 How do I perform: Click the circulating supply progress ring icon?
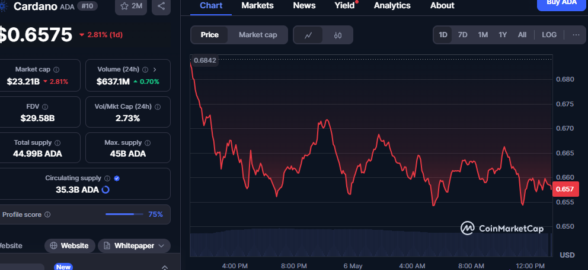106,190
